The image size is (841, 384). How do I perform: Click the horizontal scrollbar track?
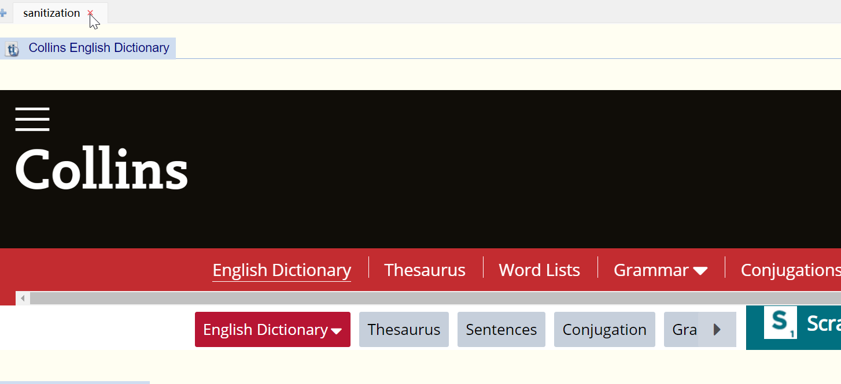[x=436, y=299]
